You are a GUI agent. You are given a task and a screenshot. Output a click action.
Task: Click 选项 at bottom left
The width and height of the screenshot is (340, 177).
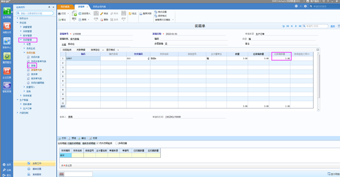point(7,165)
